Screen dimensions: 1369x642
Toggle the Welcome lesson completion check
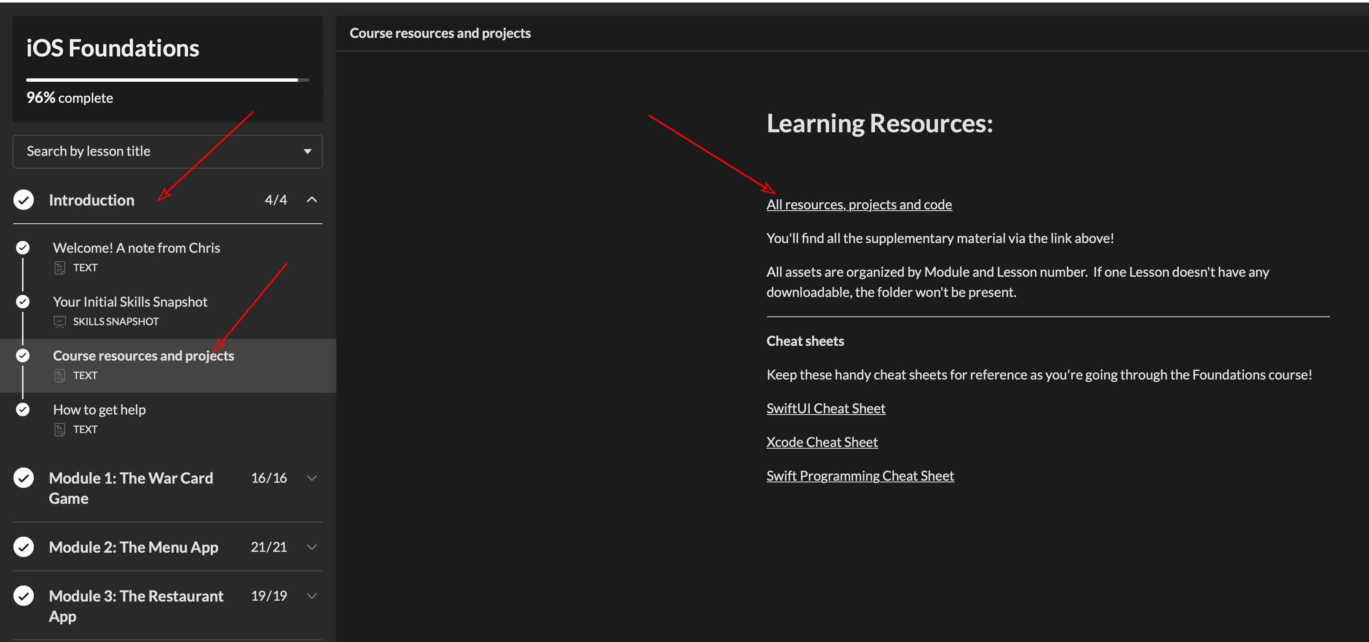pyautogui.click(x=23, y=247)
